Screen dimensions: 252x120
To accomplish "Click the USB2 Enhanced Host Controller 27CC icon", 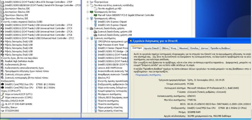I will [x=3, y=38].
